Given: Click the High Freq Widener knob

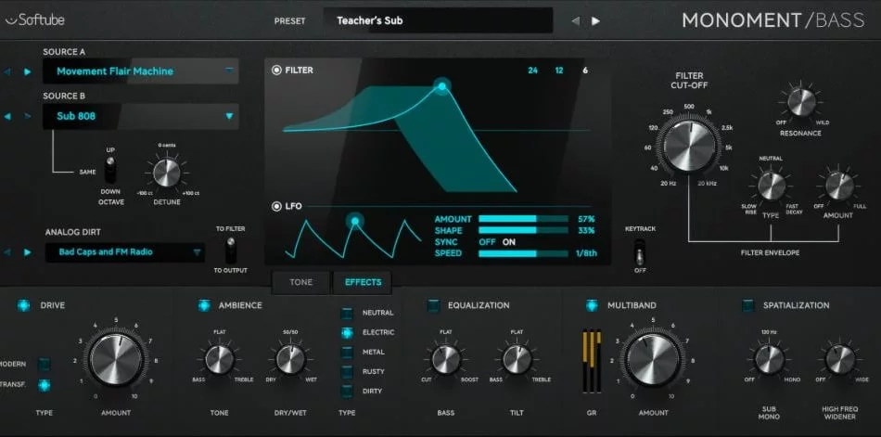Looking at the screenshot, I should click(840, 359).
